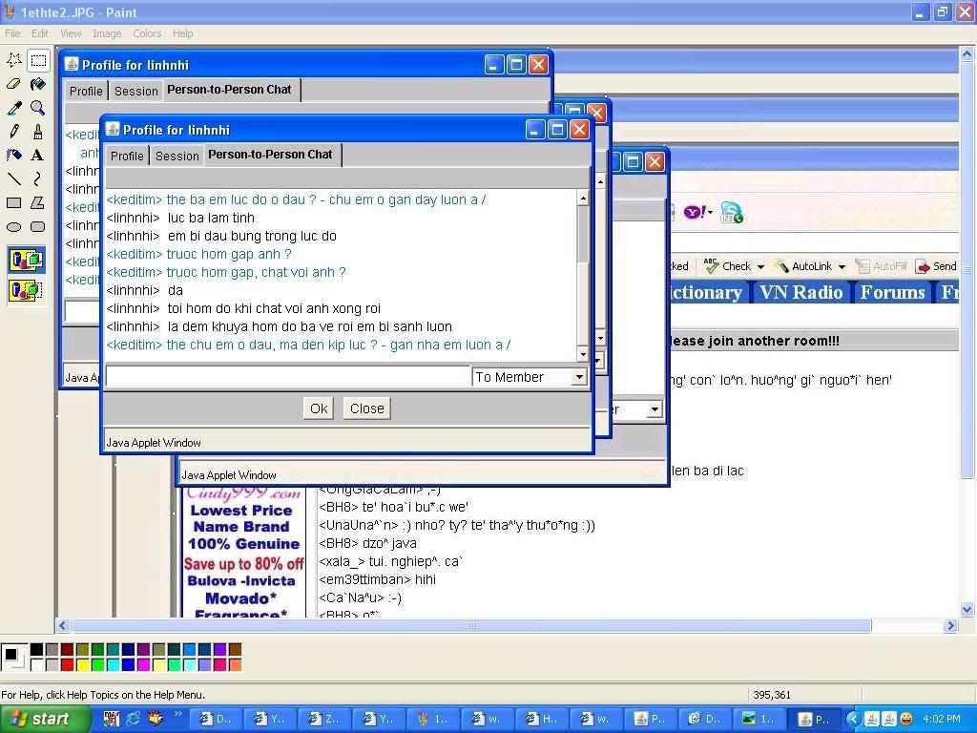Viewport: 977px width, 733px height.
Task: Select the Curve tool
Action: (38, 178)
